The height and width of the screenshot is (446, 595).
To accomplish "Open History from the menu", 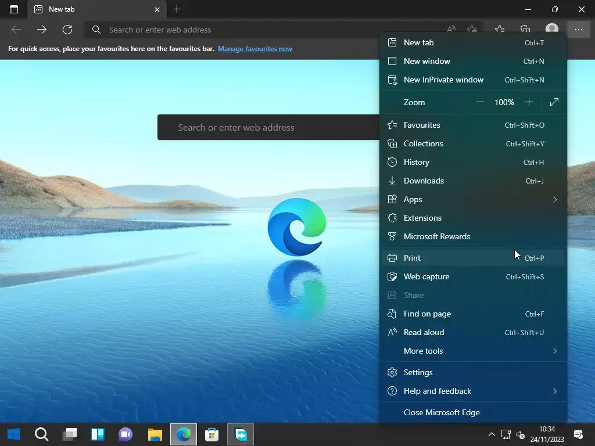I will [x=473, y=162].
